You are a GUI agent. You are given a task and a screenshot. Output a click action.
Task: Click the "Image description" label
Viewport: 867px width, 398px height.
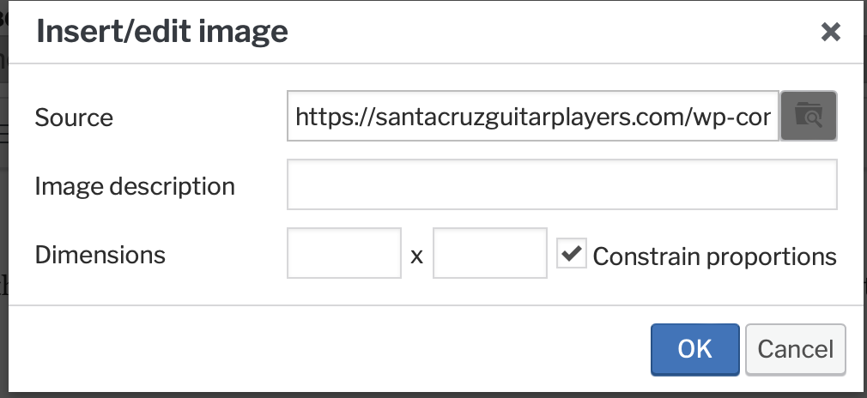pyautogui.click(x=135, y=186)
